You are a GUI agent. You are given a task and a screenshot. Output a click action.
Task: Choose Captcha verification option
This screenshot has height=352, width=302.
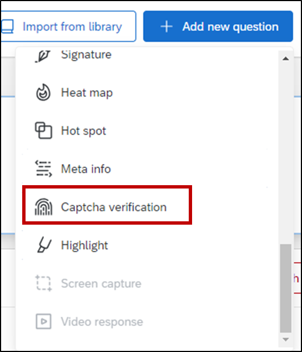pos(107,205)
